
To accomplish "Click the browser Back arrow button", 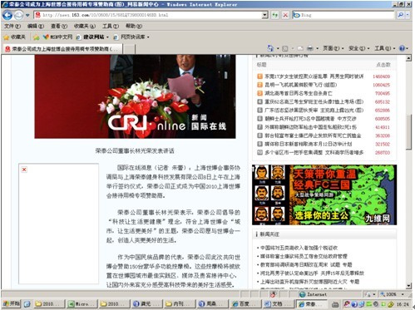I will (x=7, y=15).
